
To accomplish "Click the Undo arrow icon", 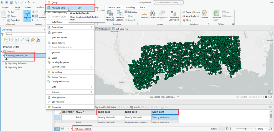I will [x=16, y=3].
